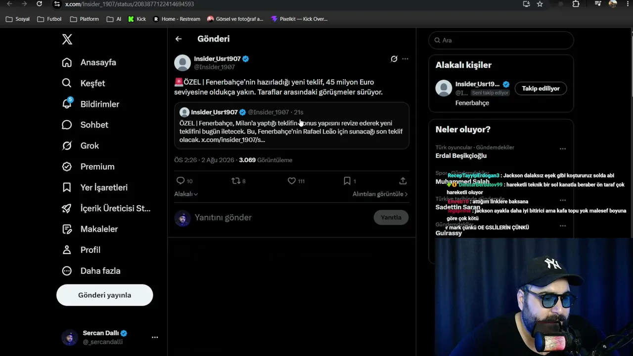Go back with the Gönderi header arrow
The height and width of the screenshot is (356, 633).
point(179,39)
